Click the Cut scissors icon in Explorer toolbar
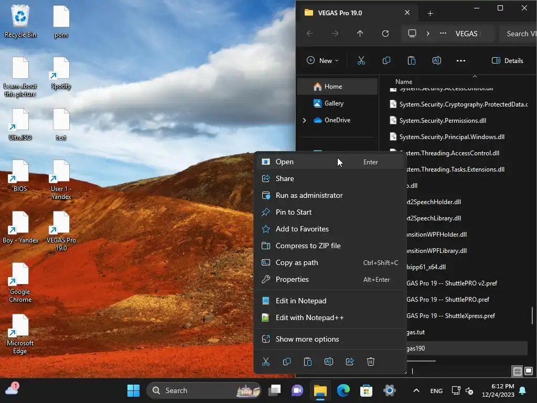The image size is (537, 403). 361,61
